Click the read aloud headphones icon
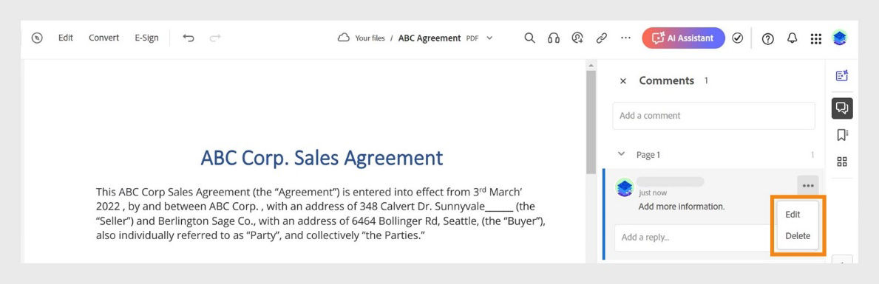Screen dimensions: 879x284 point(553,38)
